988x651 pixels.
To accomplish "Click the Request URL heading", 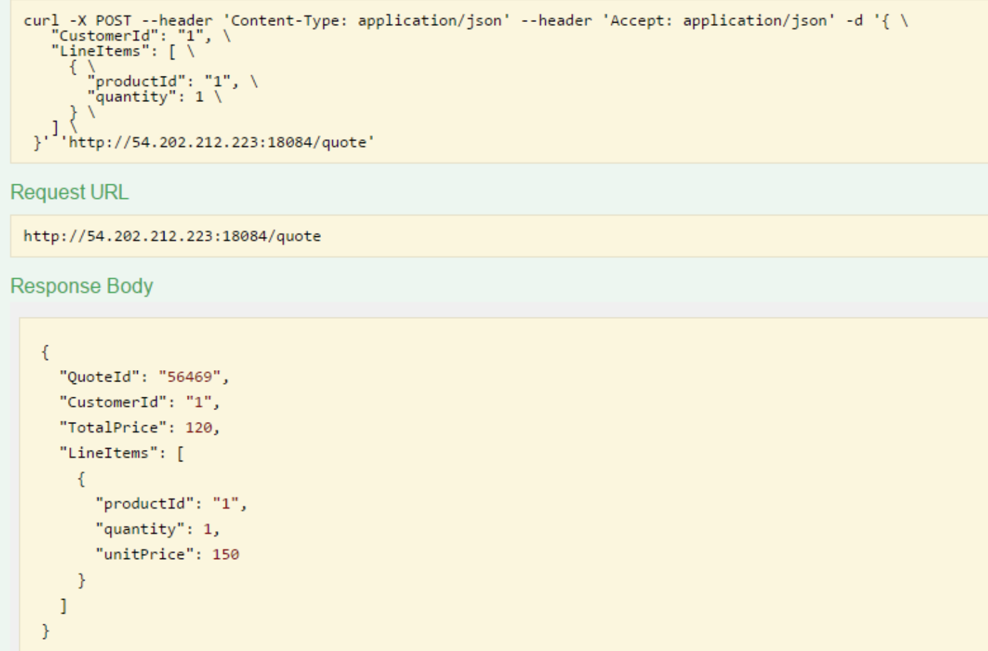I will [69, 192].
